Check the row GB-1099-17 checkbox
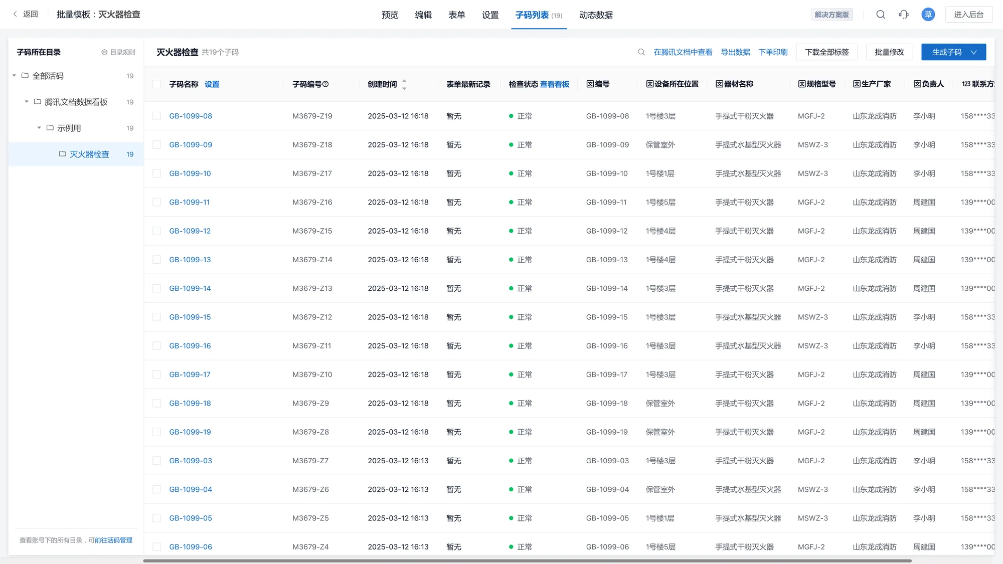Screen dimensions: 1003x564 coord(157,374)
